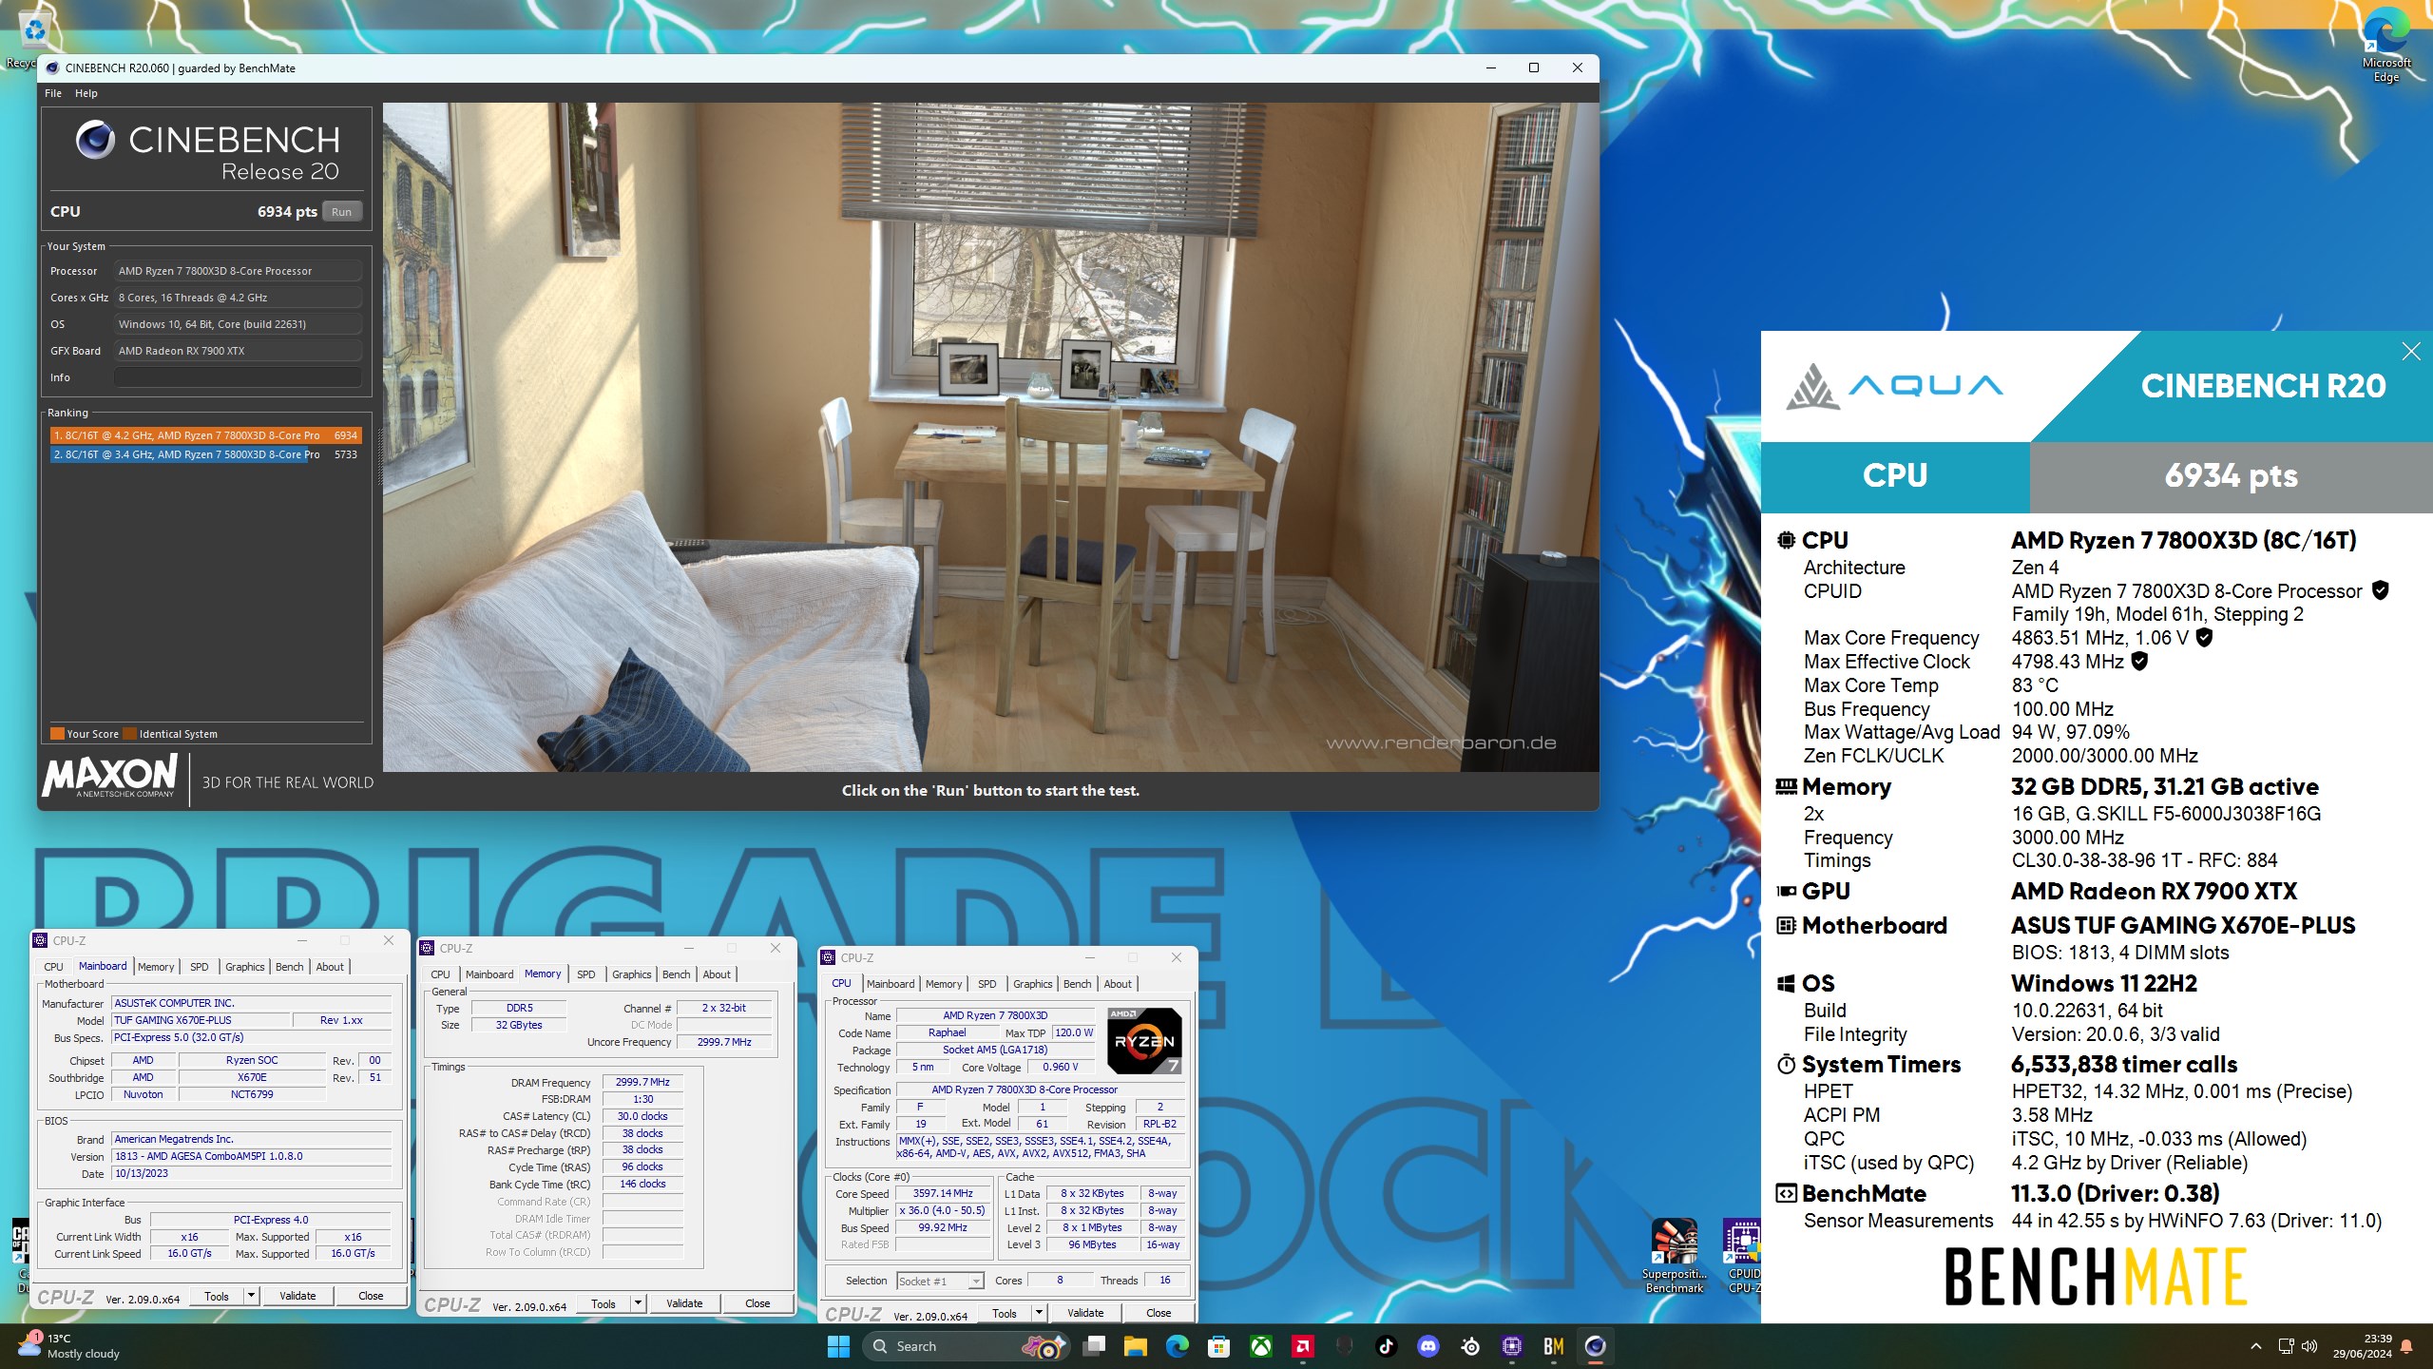Click the Core Speed value 3597.14 MHz
The width and height of the screenshot is (2433, 1369).
coord(943,1194)
